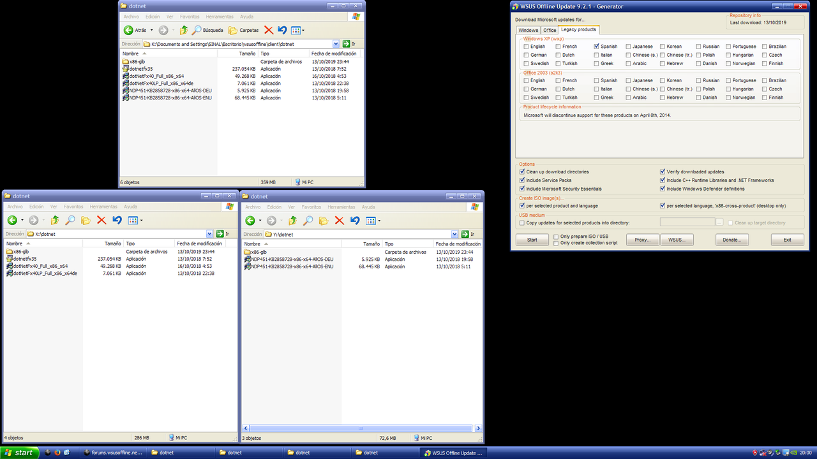Viewport: 817px width, 459px height.
Task: Click Undo arrow in X:\dotnet window
Action: [117, 221]
